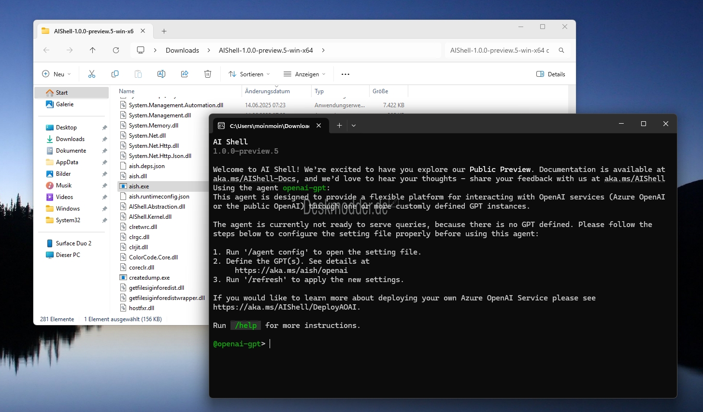Go forward in File Explorer
703x412 pixels.
(x=70, y=50)
